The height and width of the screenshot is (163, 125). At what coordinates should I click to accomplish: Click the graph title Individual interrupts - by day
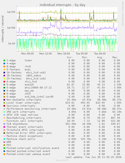(62, 5)
